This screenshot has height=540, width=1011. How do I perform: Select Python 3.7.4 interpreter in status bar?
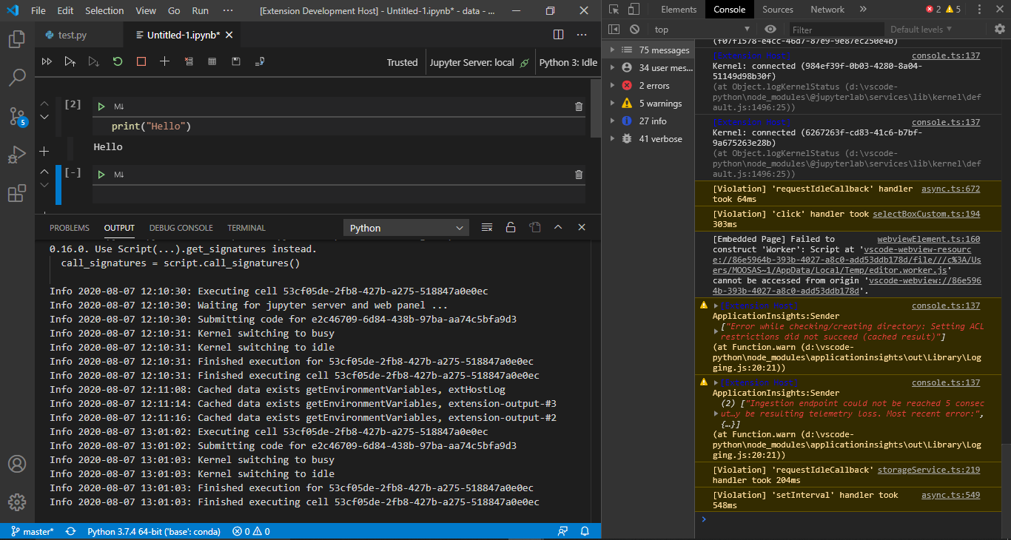153,532
